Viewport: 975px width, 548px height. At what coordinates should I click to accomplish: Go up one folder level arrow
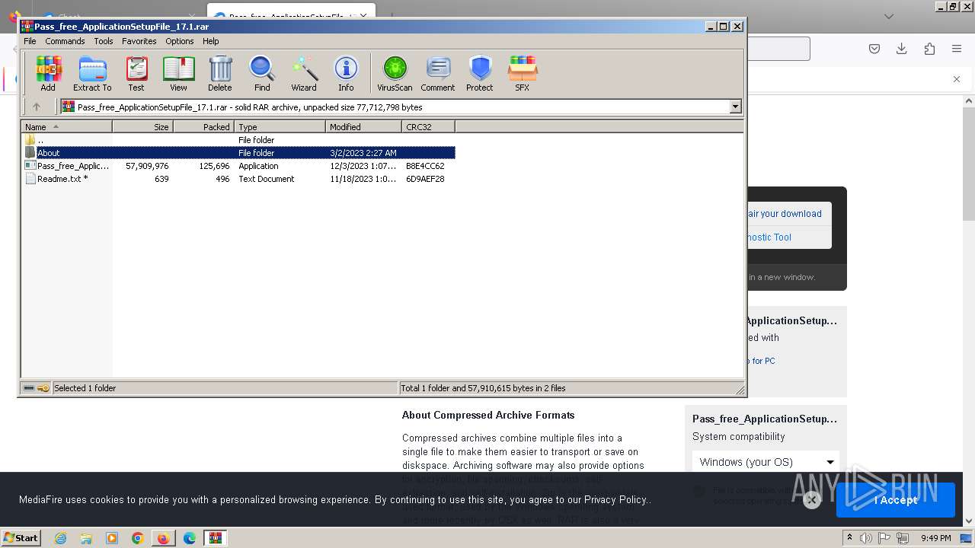point(36,107)
